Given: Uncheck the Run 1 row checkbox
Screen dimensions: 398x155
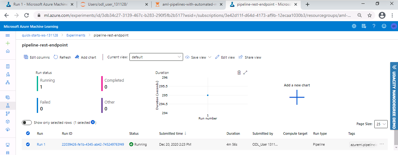Looking at the screenshot, I should [x=28, y=144].
